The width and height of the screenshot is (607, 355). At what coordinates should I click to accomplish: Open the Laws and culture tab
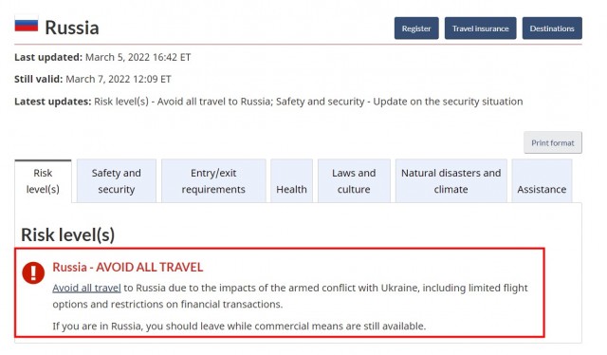[354, 181]
